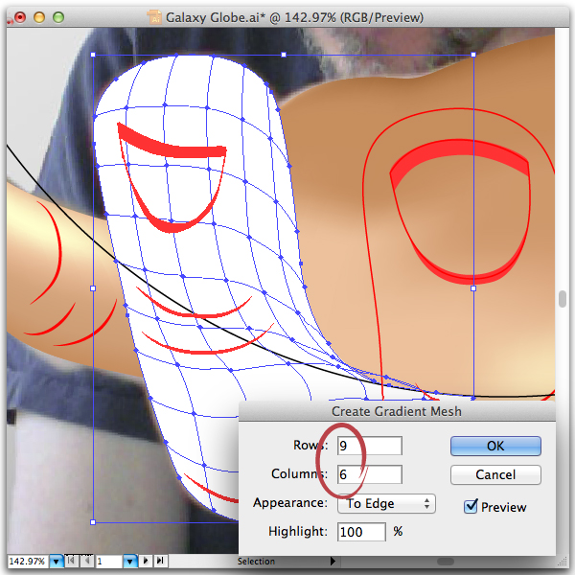Select the 142.97% zoom field
The width and height of the screenshot is (575, 575).
28,561
